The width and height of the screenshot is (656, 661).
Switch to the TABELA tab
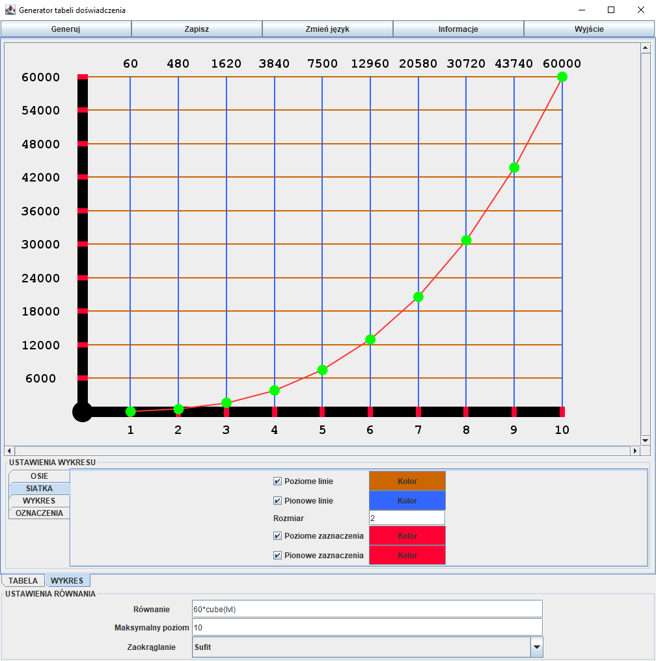tap(23, 580)
